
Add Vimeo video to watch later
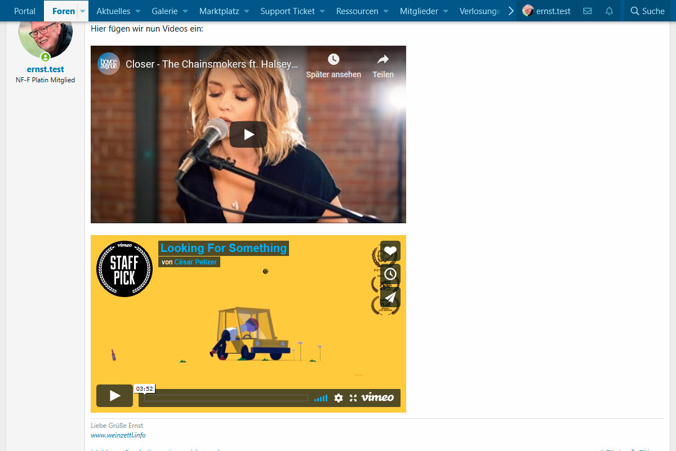[390, 275]
